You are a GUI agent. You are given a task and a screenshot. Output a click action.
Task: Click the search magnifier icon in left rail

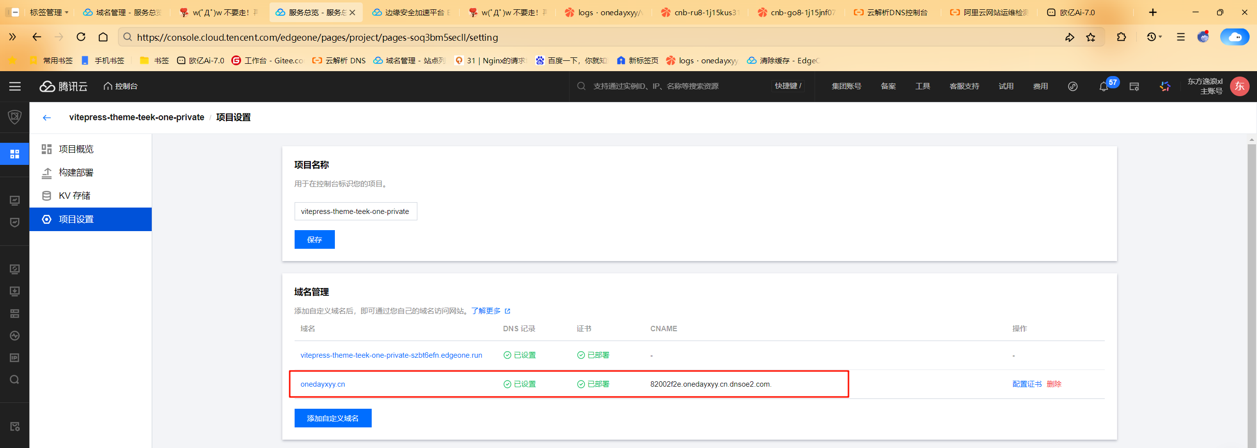[15, 380]
